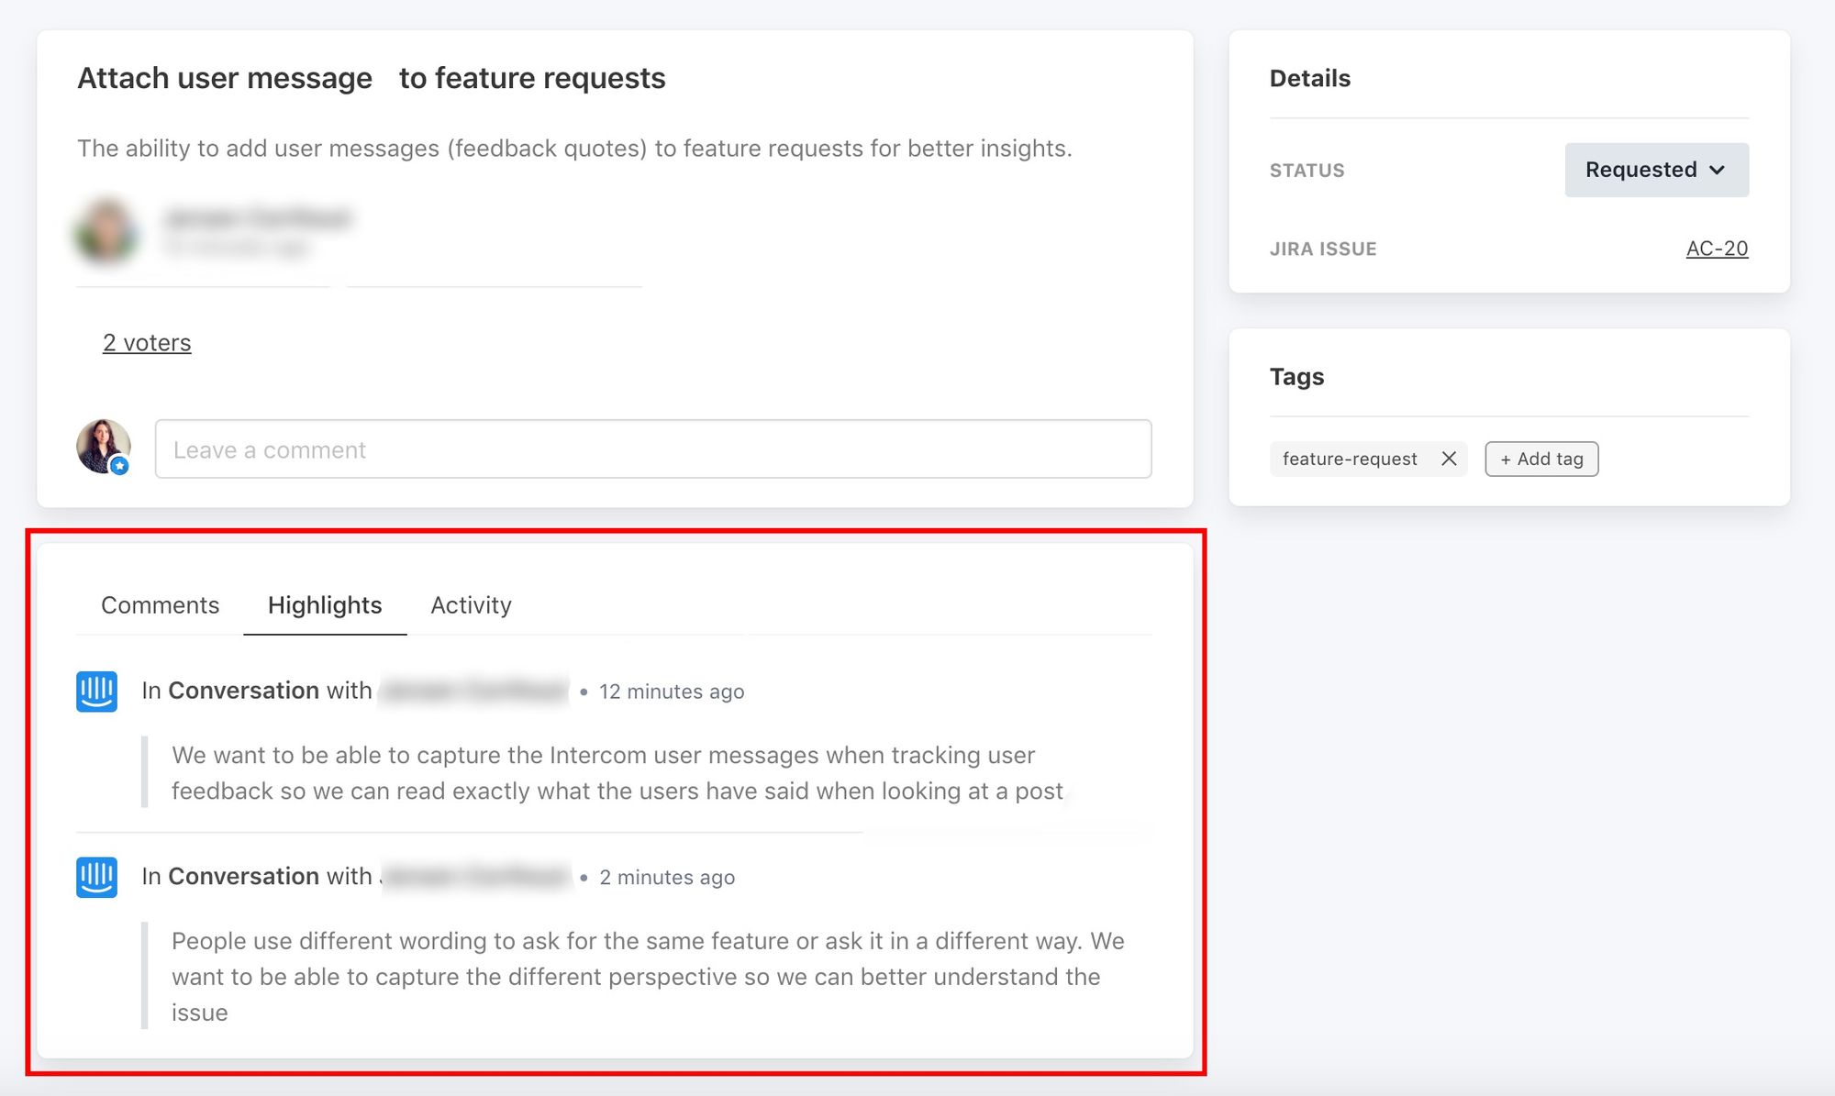Click the 2 voters link

pos(146,342)
